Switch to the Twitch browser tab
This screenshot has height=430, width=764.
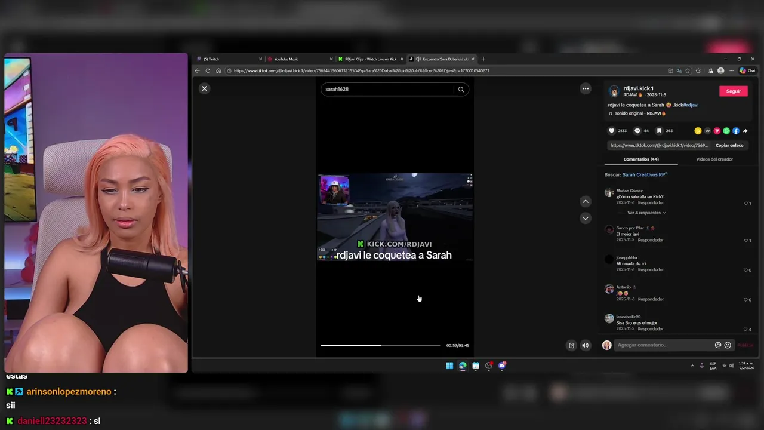click(x=229, y=59)
